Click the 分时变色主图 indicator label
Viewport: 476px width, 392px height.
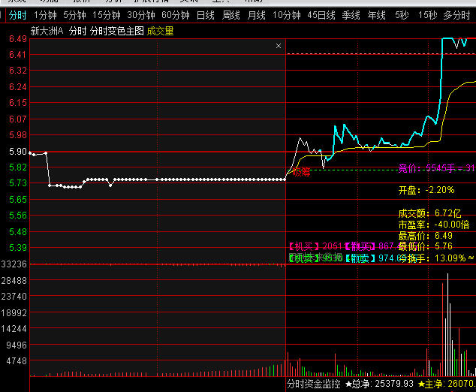[116, 31]
